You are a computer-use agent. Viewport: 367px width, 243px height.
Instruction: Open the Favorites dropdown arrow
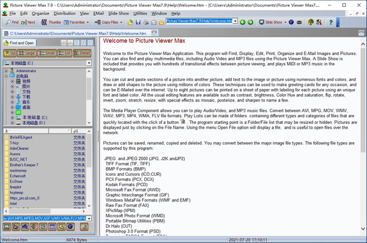(87, 23)
